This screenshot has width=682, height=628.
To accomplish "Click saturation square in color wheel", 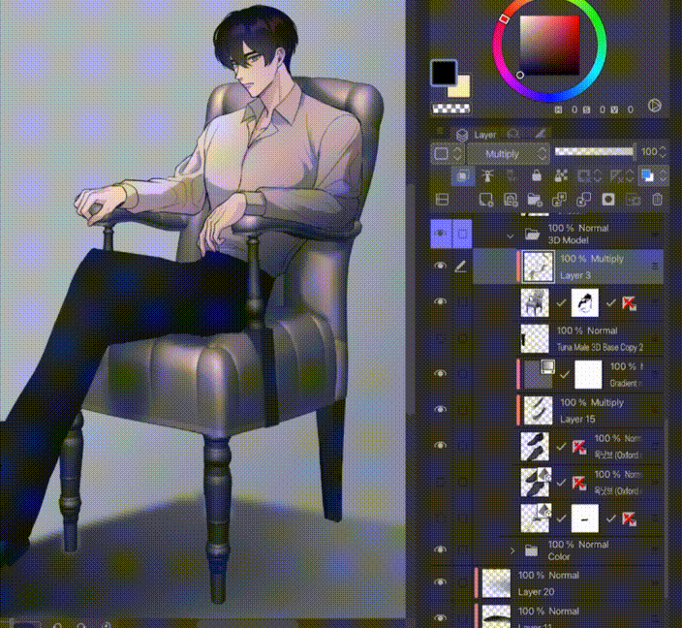I will tap(549, 46).
